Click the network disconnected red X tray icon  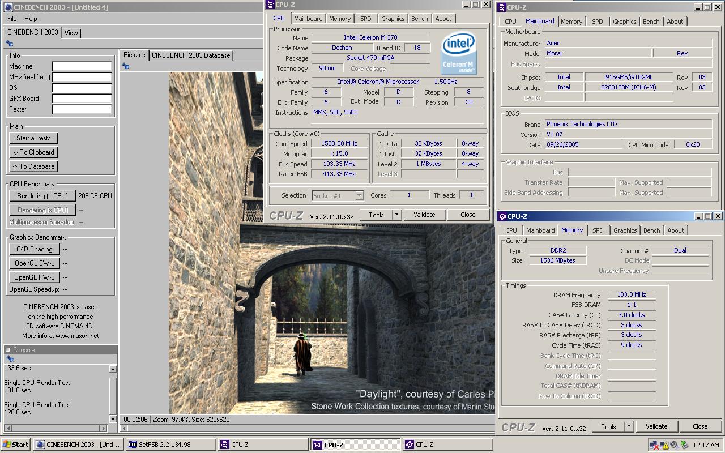pyautogui.click(x=655, y=445)
